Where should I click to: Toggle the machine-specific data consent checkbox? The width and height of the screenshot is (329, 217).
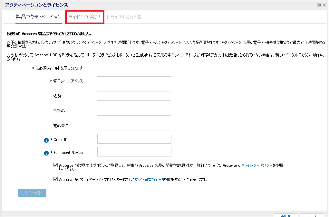[55, 179]
